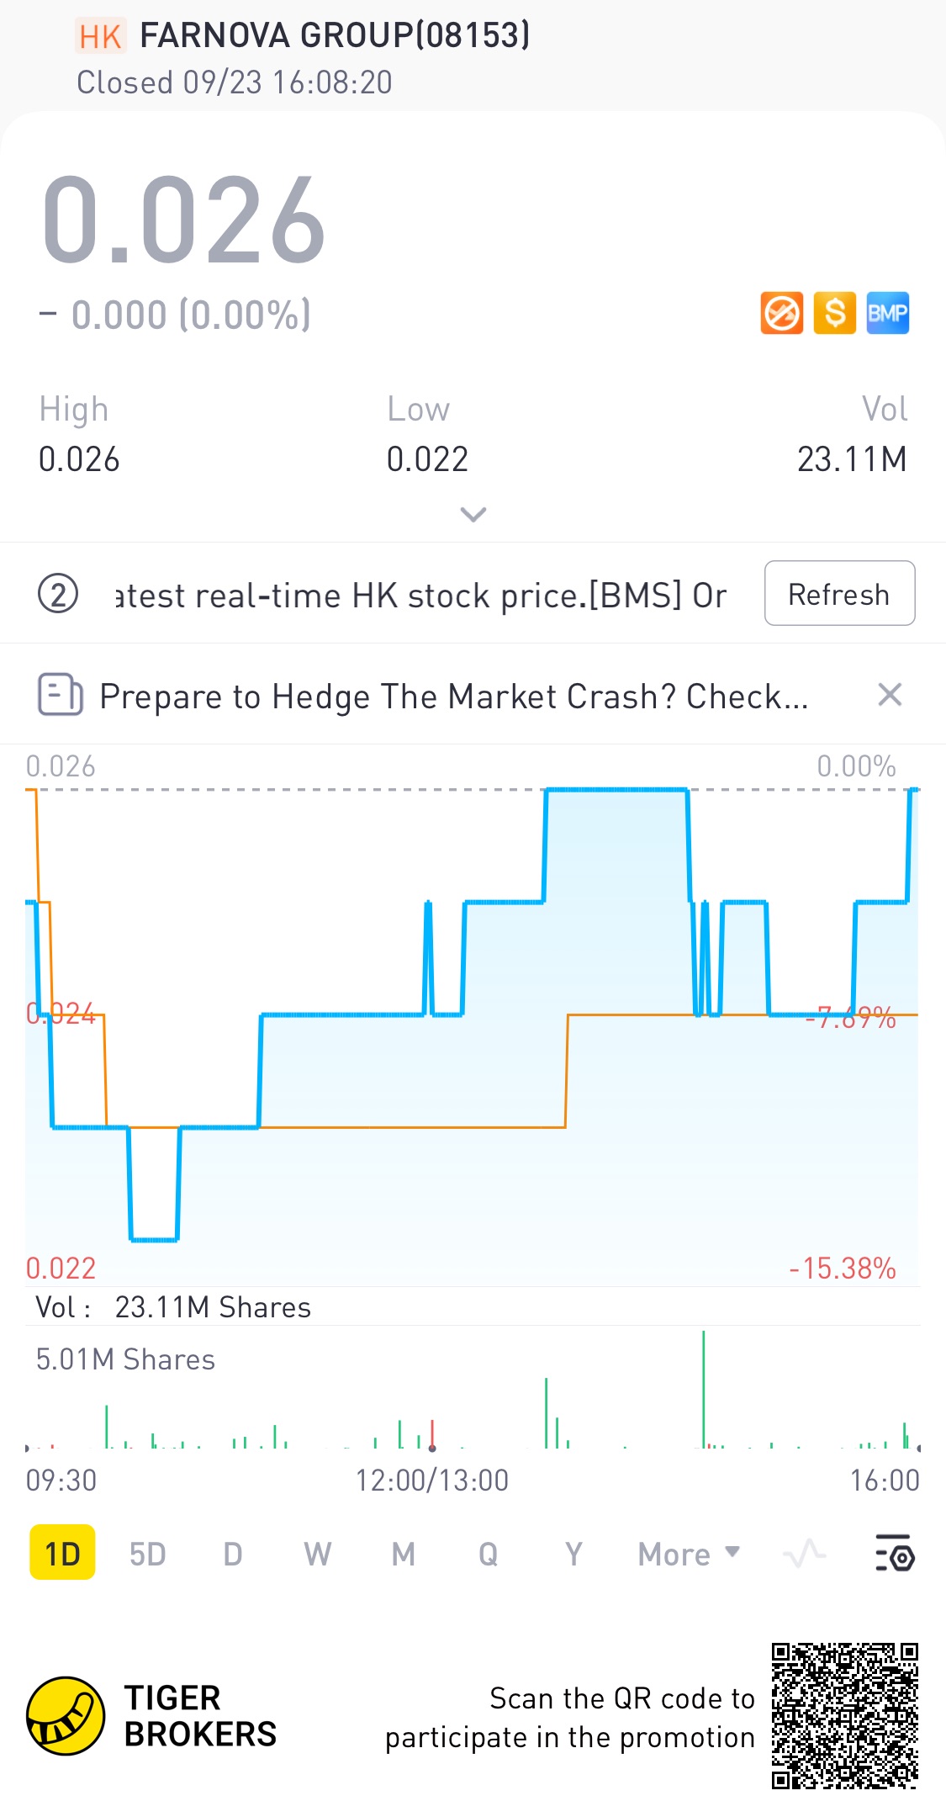Tap the QR code image
The width and height of the screenshot is (946, 1817).
point(844,1715)
